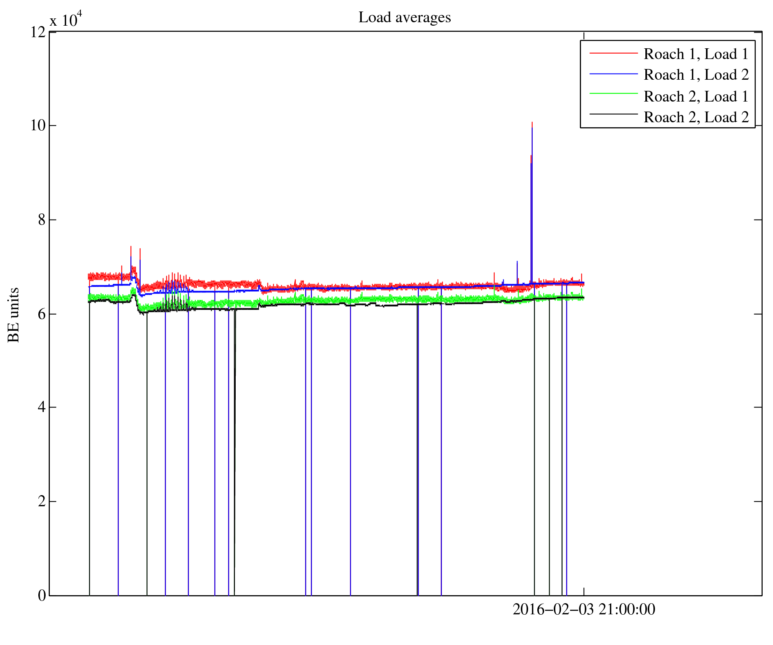Click the y-axis tick label 6

tap(41, 314)
